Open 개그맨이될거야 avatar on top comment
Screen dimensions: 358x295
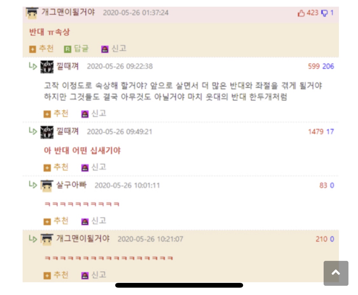coord(32,13)
